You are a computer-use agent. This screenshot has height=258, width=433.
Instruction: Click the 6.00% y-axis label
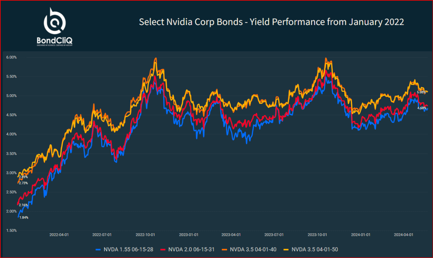click(11, 57)
